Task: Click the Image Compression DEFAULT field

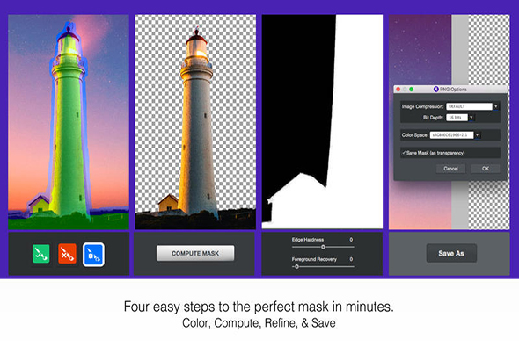Action: (470, 106)
